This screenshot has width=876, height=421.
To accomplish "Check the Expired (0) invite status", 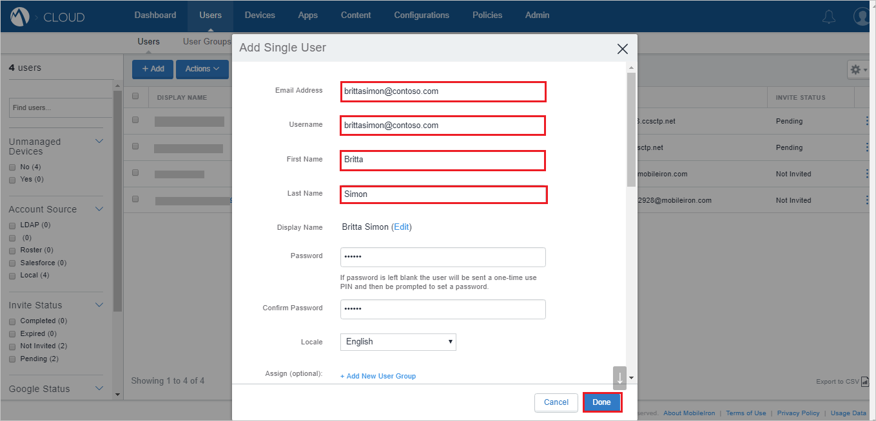I will pos(12,334).
